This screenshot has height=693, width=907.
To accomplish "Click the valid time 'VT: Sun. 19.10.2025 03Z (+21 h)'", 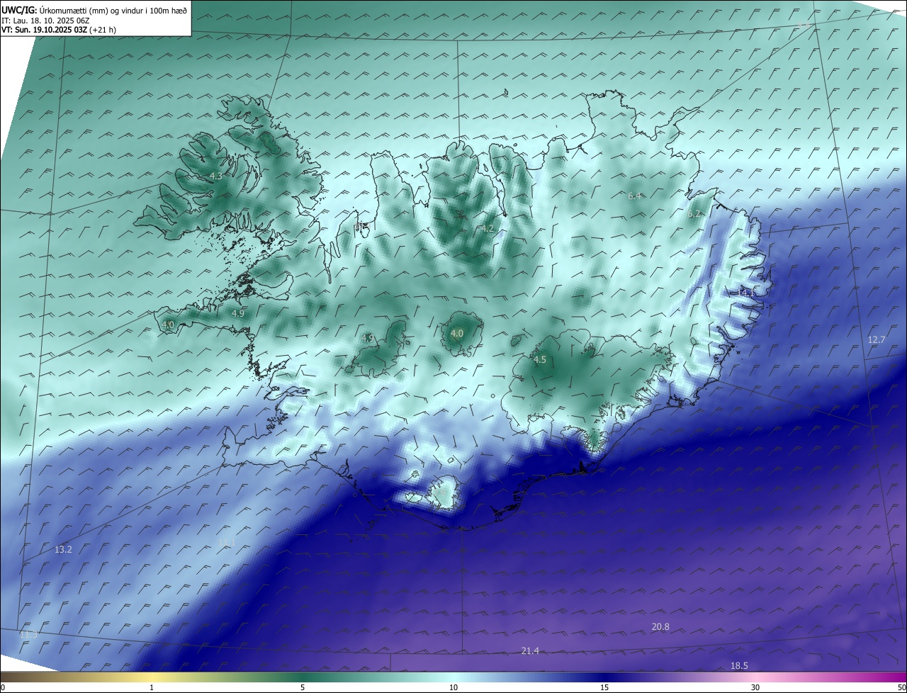I will point(59,30).
